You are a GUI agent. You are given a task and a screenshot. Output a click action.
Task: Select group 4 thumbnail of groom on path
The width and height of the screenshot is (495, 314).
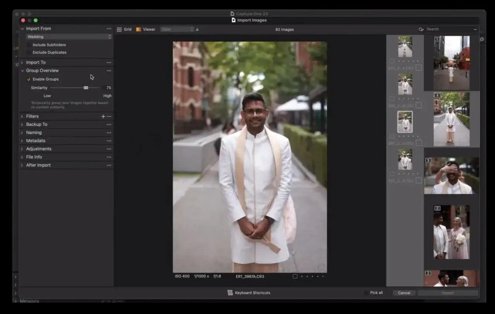pos(452,119)
